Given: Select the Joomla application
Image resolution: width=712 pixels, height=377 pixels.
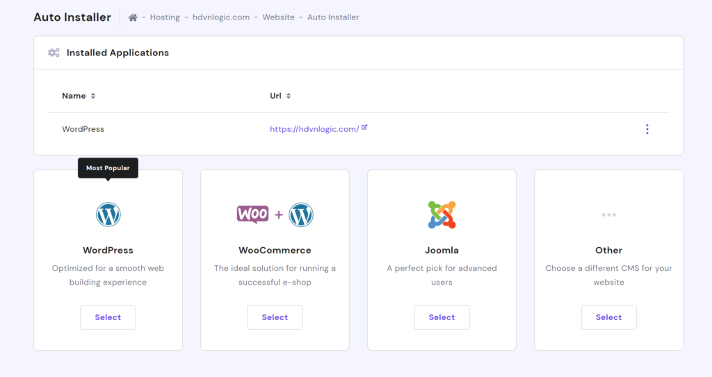Looking at the screenshot, I should coord(442,317).
